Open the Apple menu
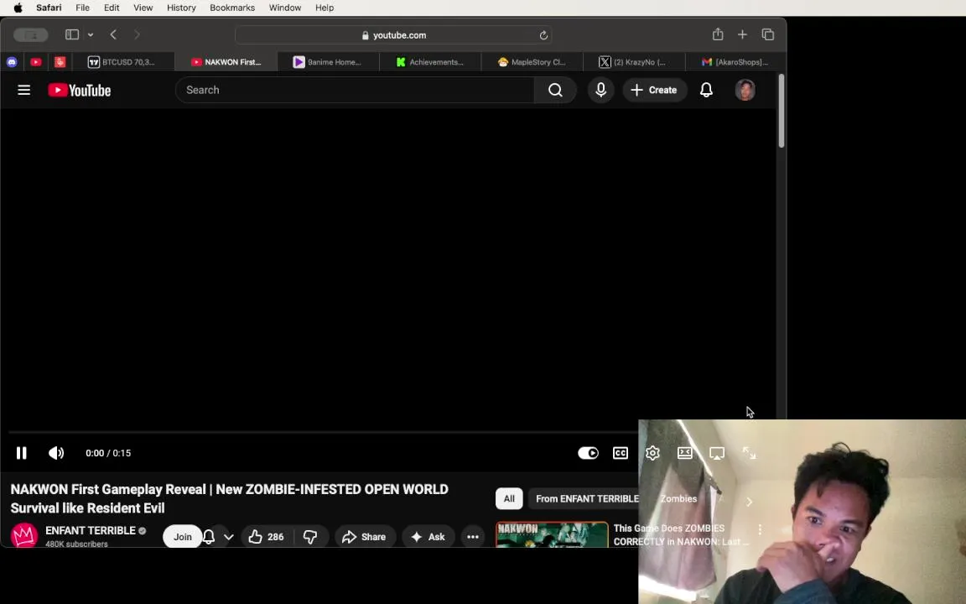Viewport: 966px width, 604px height. pyautogui.click(x=18, y=8)
